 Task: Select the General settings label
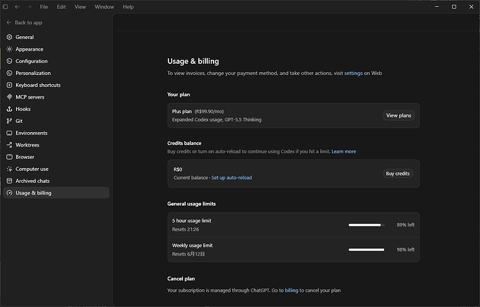point(24,37)
